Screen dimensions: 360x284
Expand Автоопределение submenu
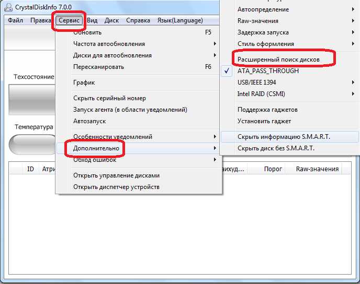tap(290, 9)
